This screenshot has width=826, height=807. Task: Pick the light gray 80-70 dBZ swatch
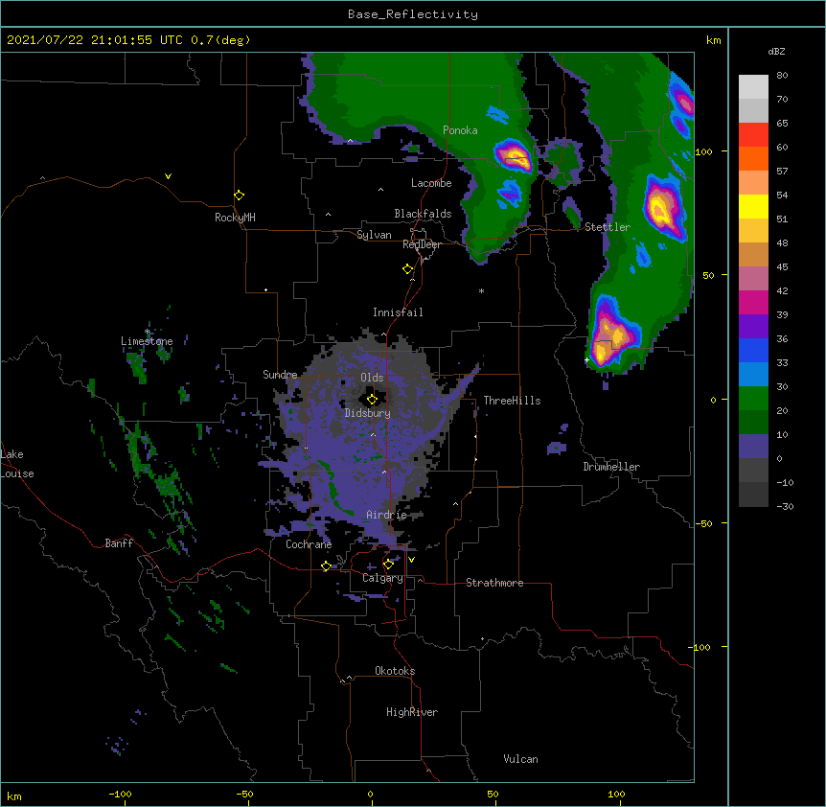point(753,87)
